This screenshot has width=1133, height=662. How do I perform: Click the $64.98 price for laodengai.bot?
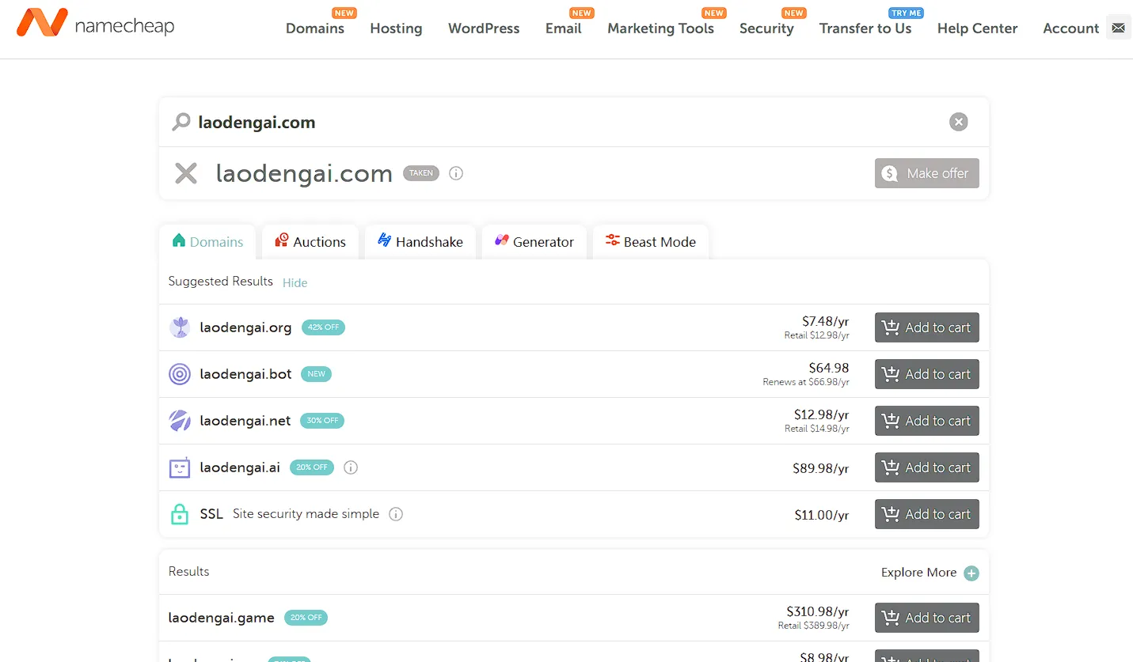pyautogui.click(x=829, y=368)
